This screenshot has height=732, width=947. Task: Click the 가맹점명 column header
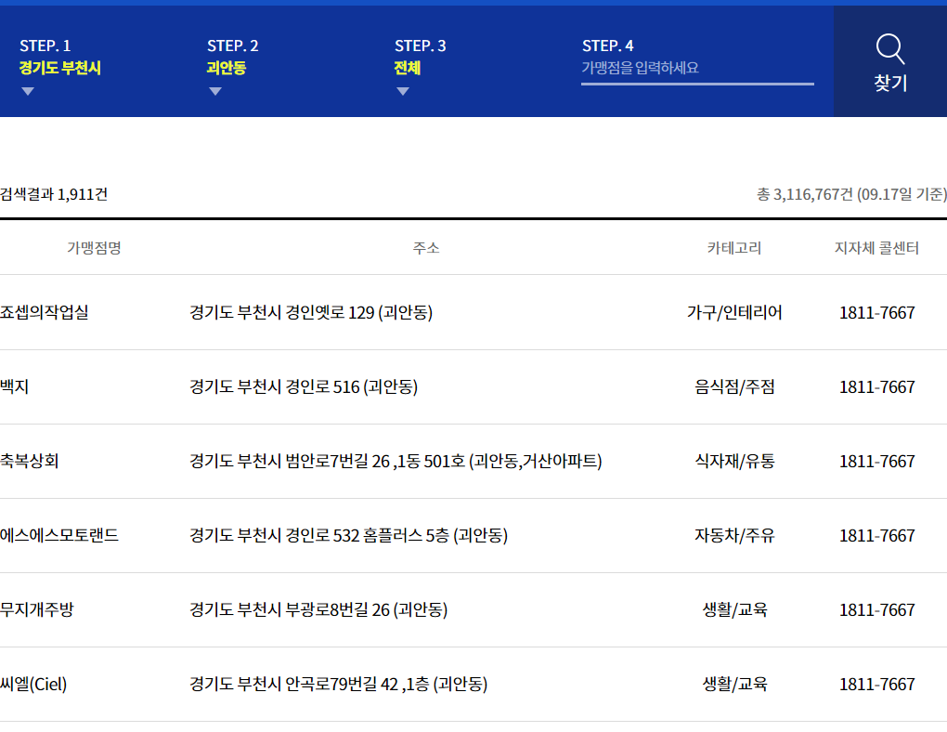click(94, 248)
